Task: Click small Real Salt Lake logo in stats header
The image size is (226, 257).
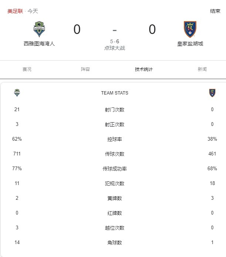Action: coord(212,93)
